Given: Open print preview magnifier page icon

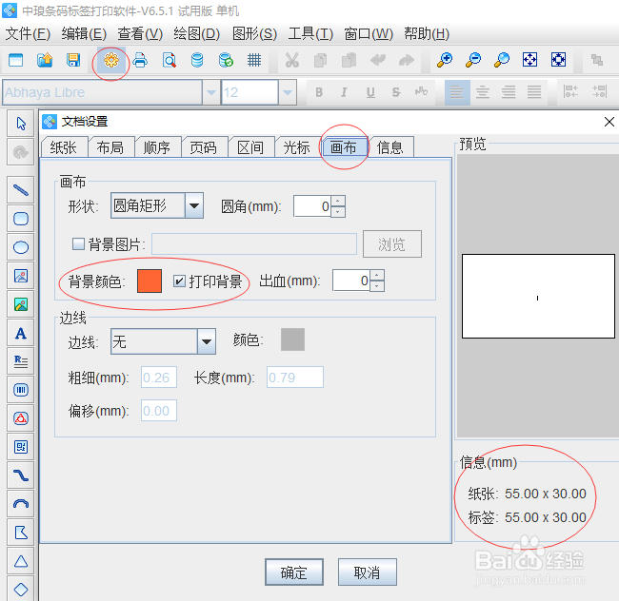Looking at the screenshot, I should pyautogui.click(x=169, y=60).
